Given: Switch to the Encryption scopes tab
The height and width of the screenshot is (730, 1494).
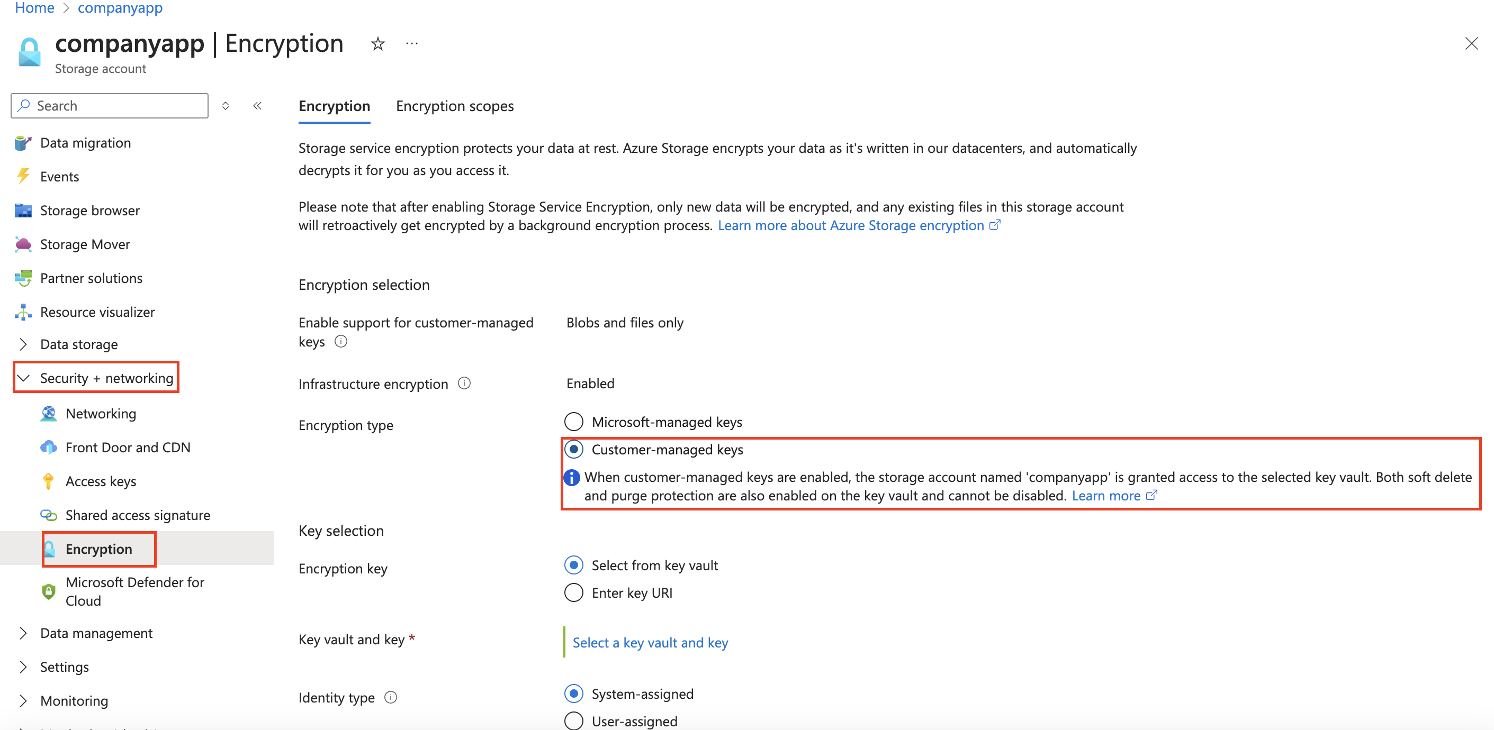Looking at the screenshot, I should [455, 106].
